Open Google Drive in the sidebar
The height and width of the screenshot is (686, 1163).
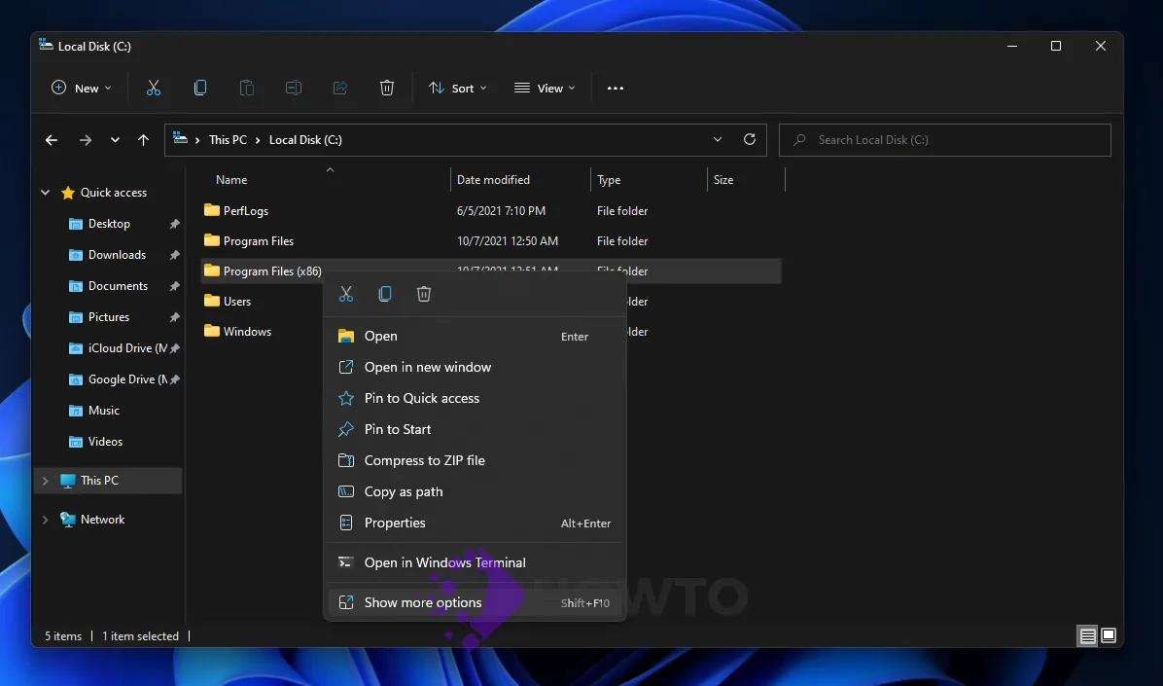click(119, 379)
